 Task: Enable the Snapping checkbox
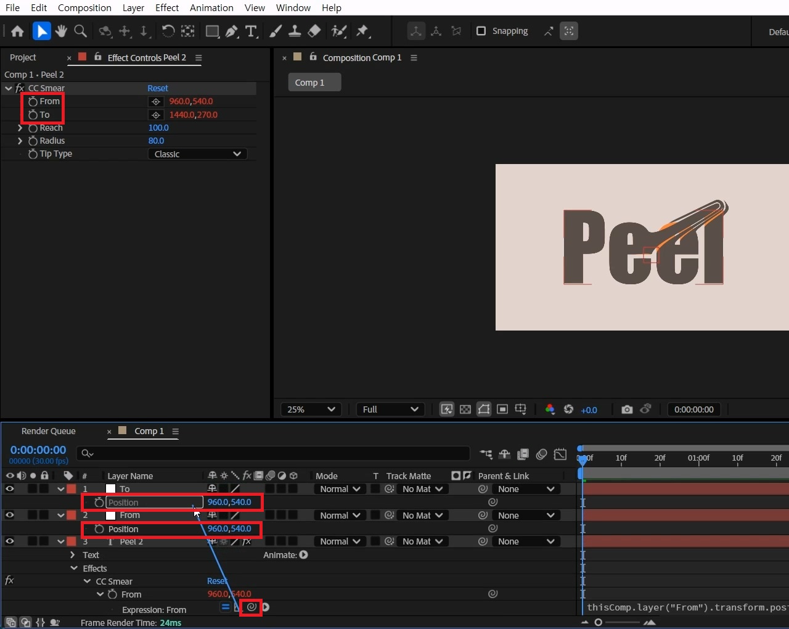[481, 31]
